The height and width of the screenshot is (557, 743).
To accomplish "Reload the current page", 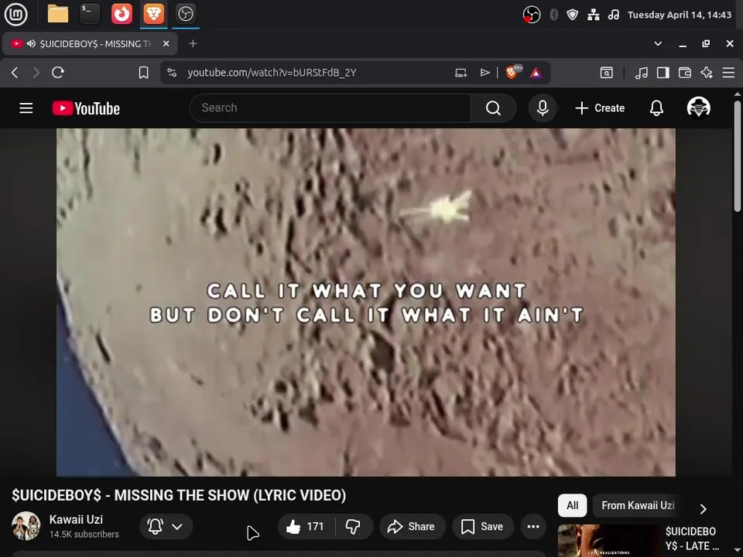I will coord(58,73).
